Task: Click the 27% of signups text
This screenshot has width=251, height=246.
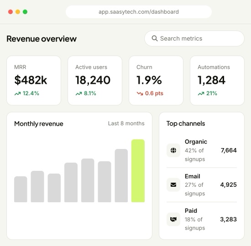Action: click(x=195, y=189)
